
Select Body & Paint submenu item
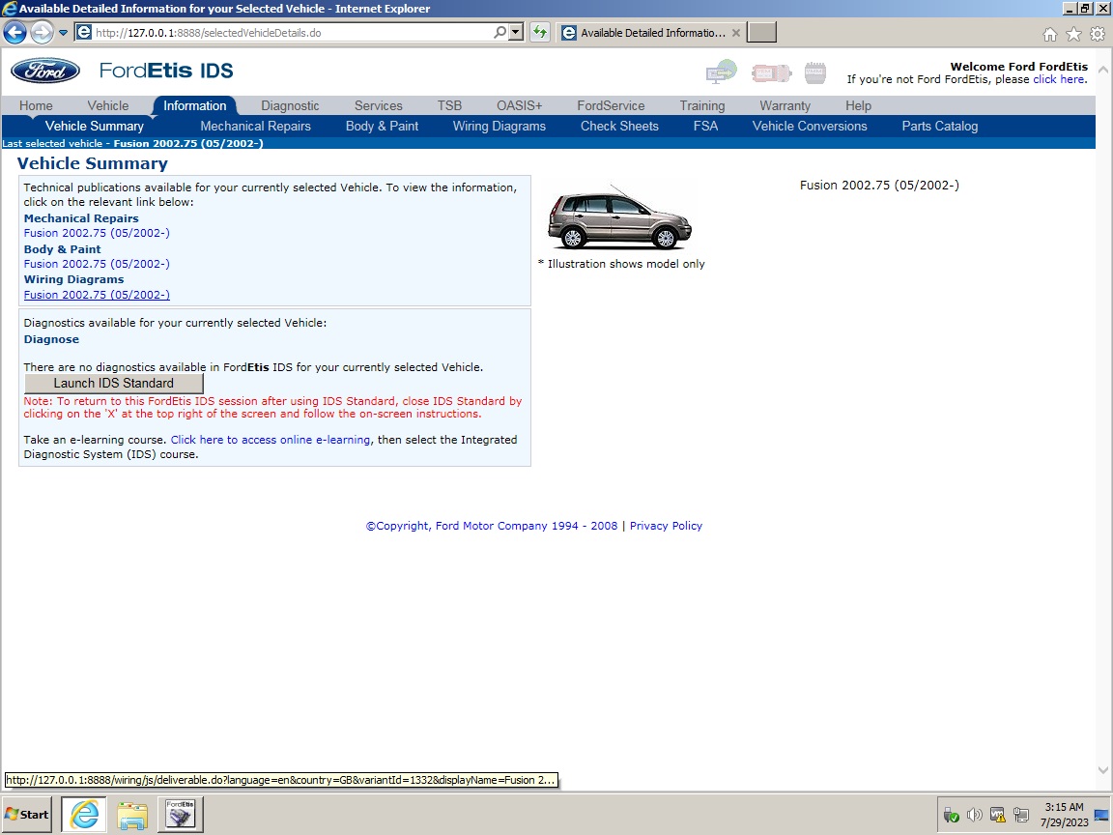click(382, 126)
